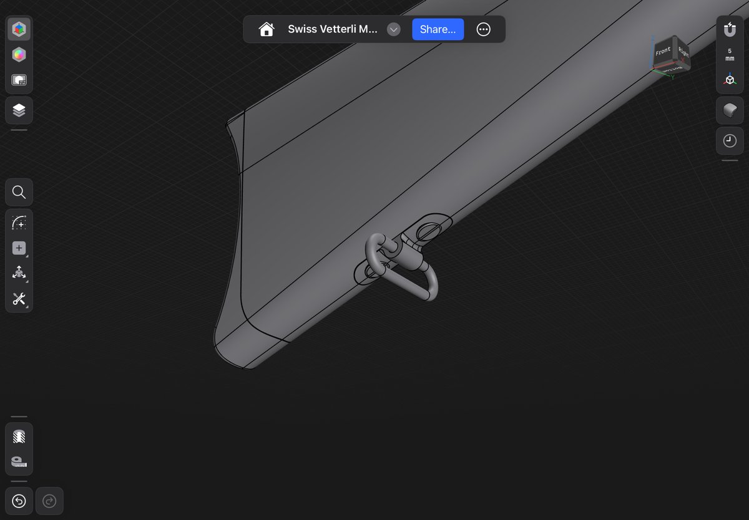This screenshot has height=520, width=749.
Task: Toggle the magnet snapping icon
Action: coord(730,29)
